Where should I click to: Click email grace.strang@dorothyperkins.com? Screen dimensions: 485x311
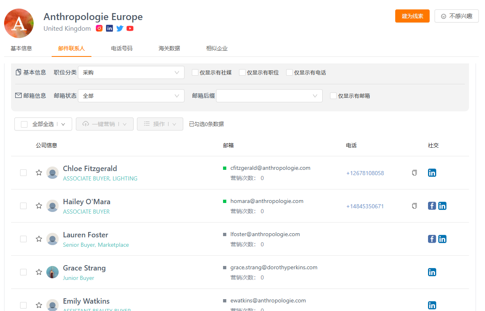274,268
